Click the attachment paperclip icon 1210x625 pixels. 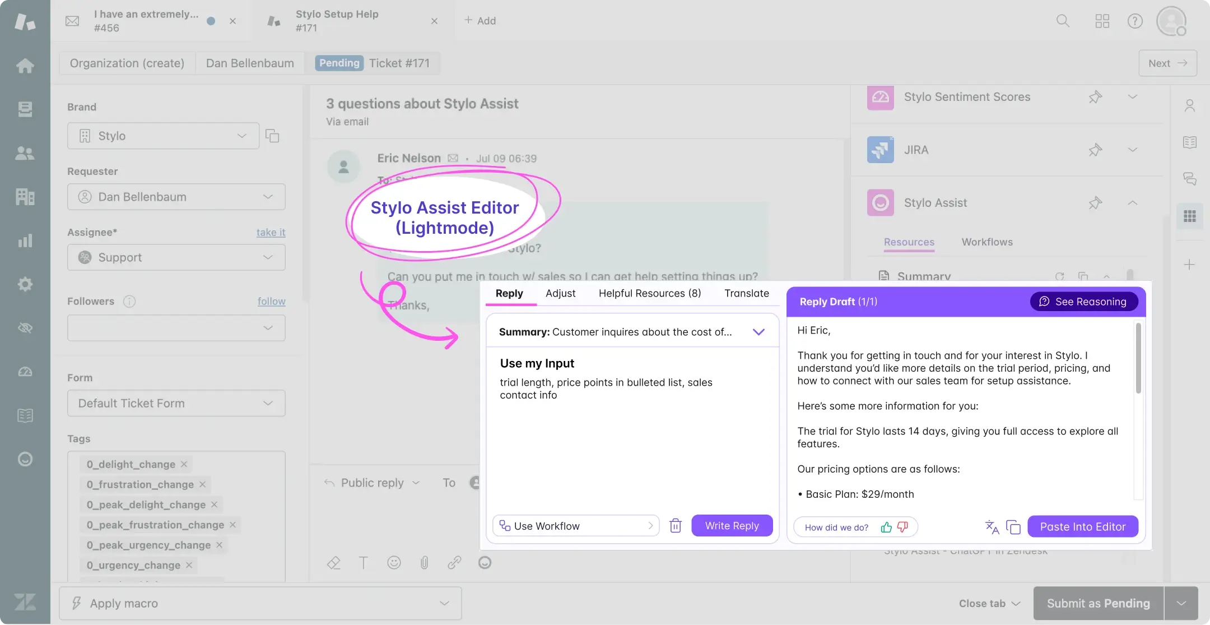424,562
